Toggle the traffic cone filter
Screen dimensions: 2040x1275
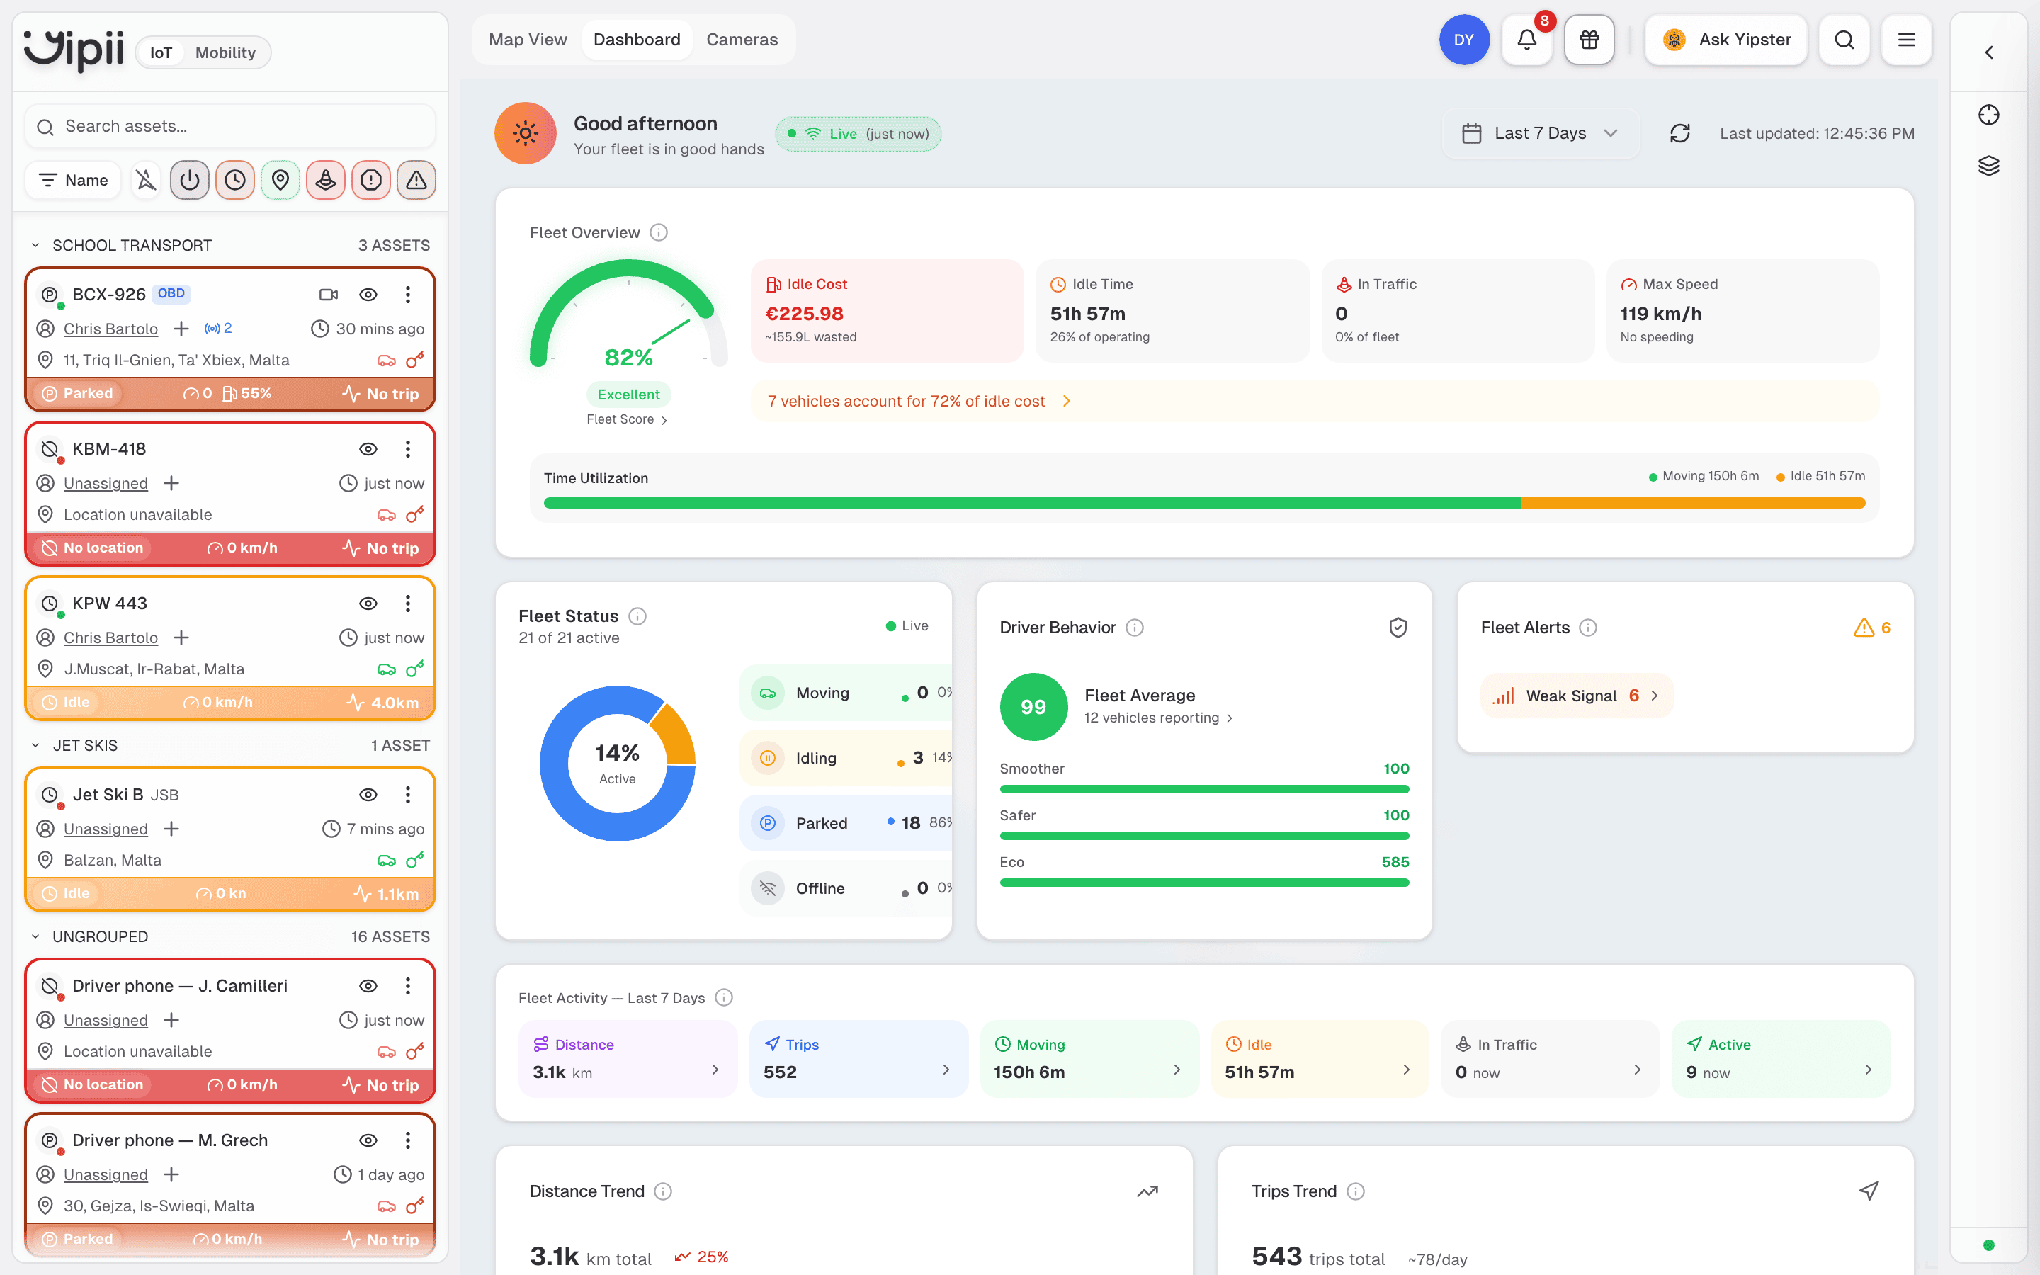(x=327, y=180)
